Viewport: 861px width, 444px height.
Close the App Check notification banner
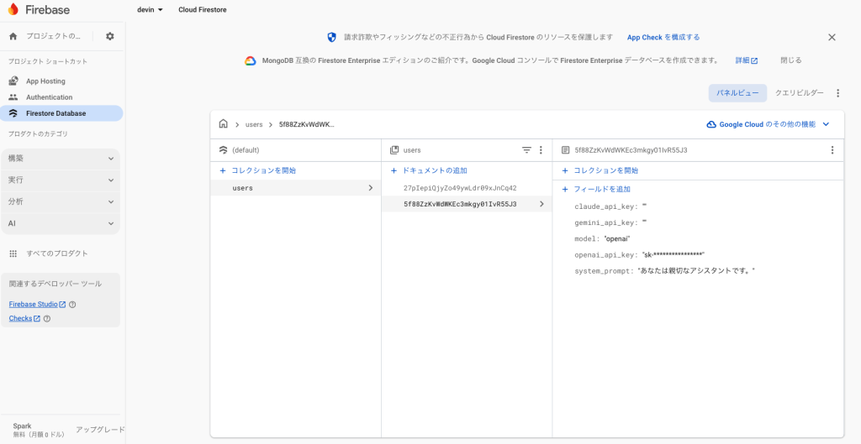pyautogui.click(x=832, y=37)
